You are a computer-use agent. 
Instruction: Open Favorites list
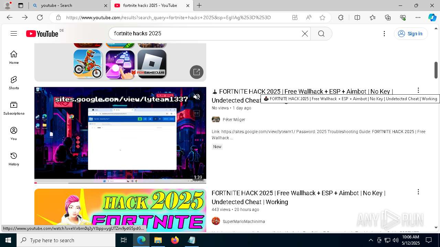tap(373, 17)
